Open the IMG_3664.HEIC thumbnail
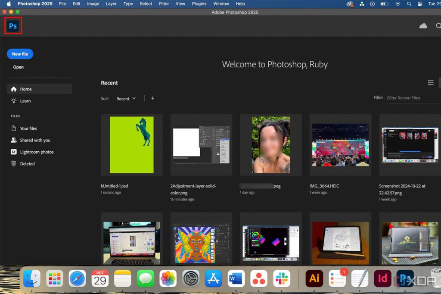Screen dimensions: 441x294 pyautogui.click(x=340, y=145)
